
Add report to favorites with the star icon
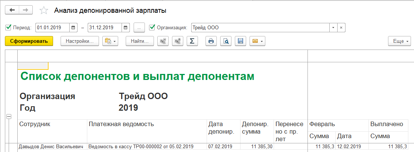pyautogui.click(x=44, y=11)
